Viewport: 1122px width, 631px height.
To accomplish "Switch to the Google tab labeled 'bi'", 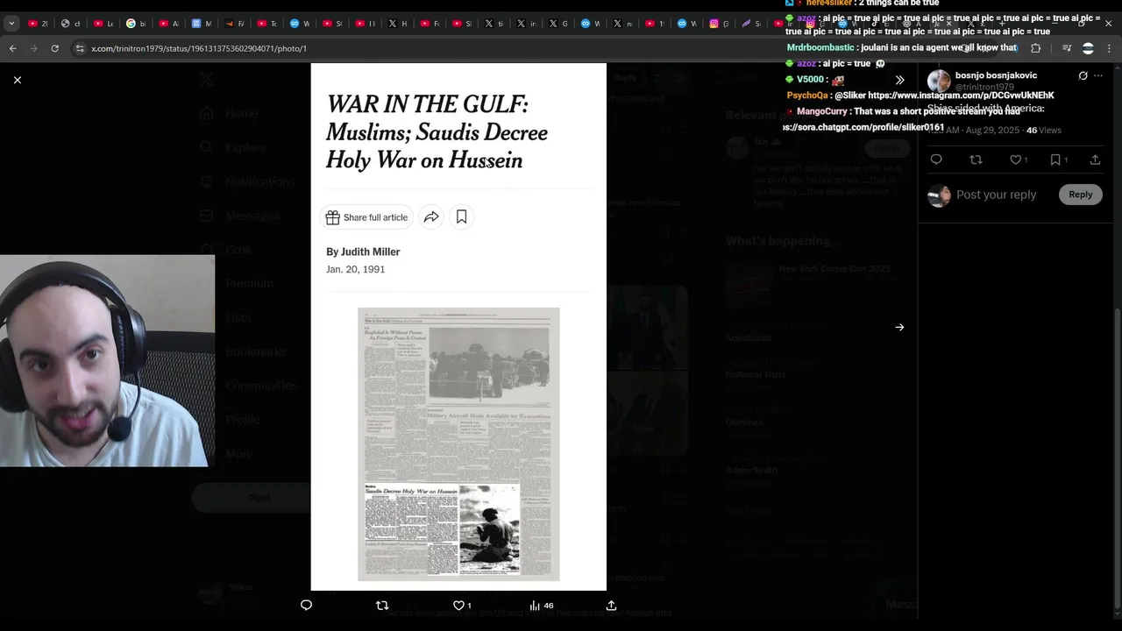I will tap(136, 24).
